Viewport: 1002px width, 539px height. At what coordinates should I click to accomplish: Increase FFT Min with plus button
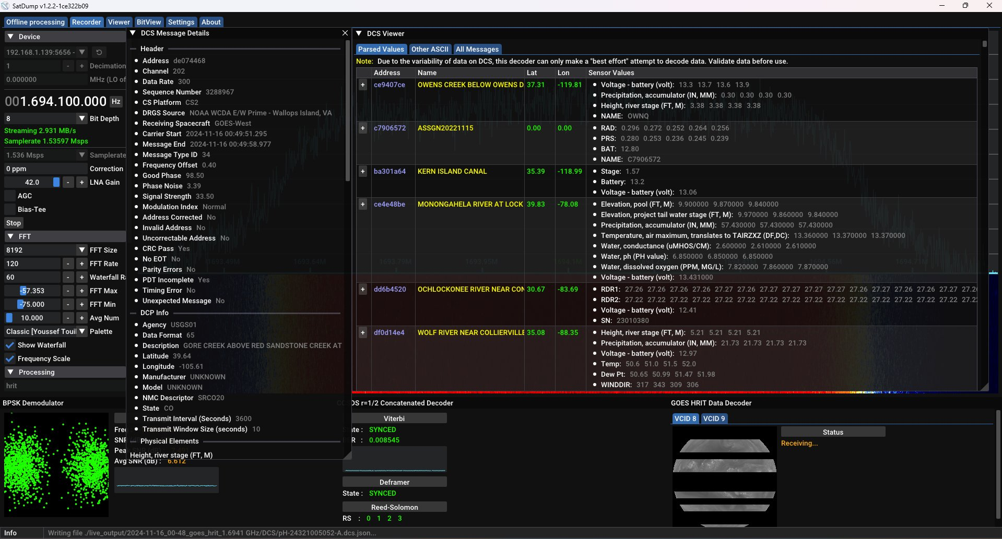[81, 304]
